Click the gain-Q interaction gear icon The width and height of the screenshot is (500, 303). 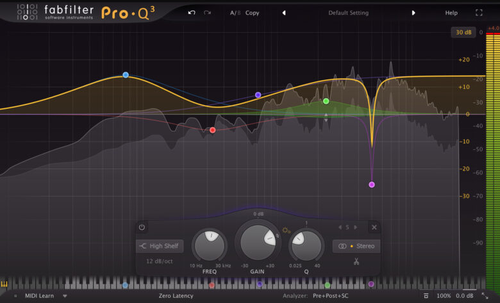[x=285, y=230]
